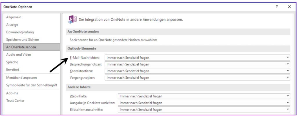Click the E-Mail-Nachrichten label
Viewport: 297px width, 116px height.
pos(84,57)
